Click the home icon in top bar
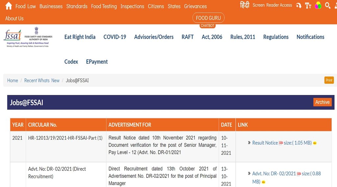 (9, 6)
